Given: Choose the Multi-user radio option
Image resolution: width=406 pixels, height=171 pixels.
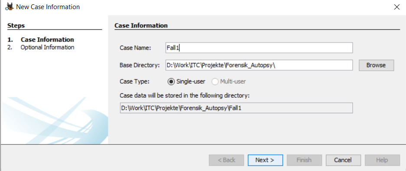Looking at the screenshot, I should (x=229, y=82).
